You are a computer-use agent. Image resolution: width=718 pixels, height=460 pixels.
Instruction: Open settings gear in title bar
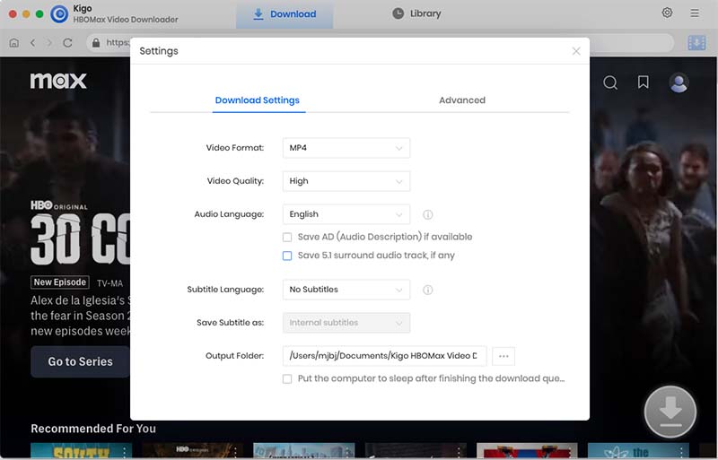tap(667, 13)
